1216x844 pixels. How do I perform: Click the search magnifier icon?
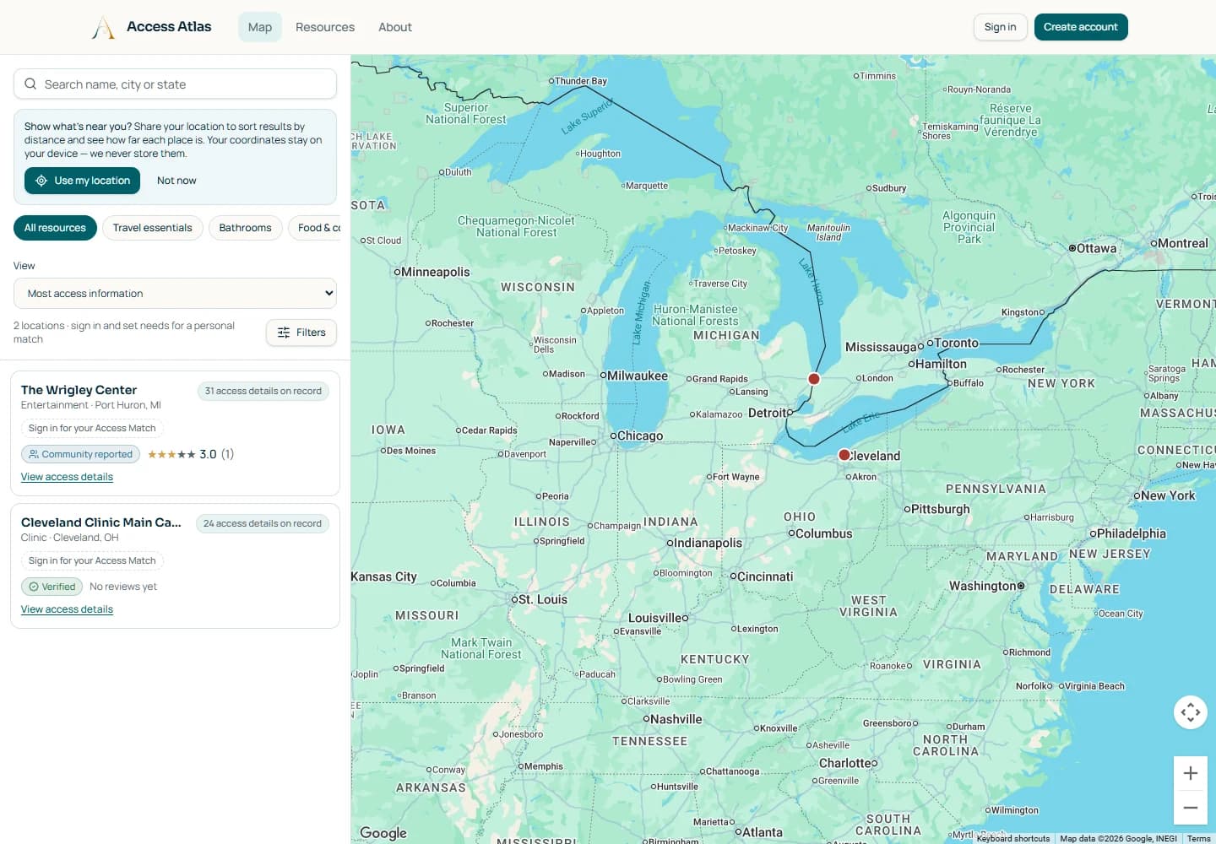click(30, 84)
